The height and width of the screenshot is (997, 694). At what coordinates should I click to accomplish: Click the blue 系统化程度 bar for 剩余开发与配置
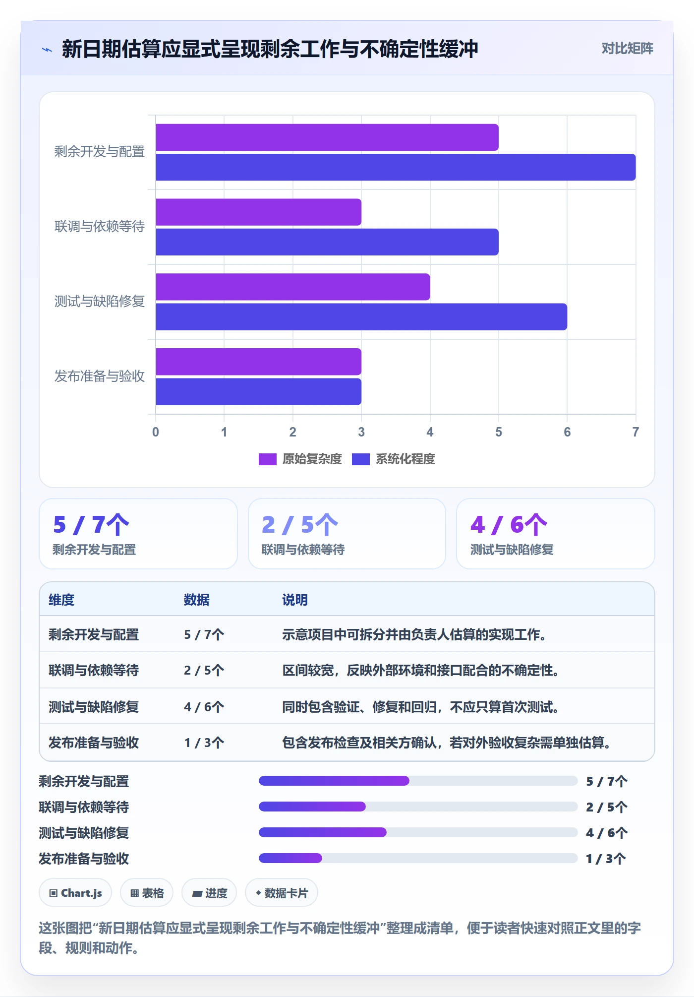396,167
